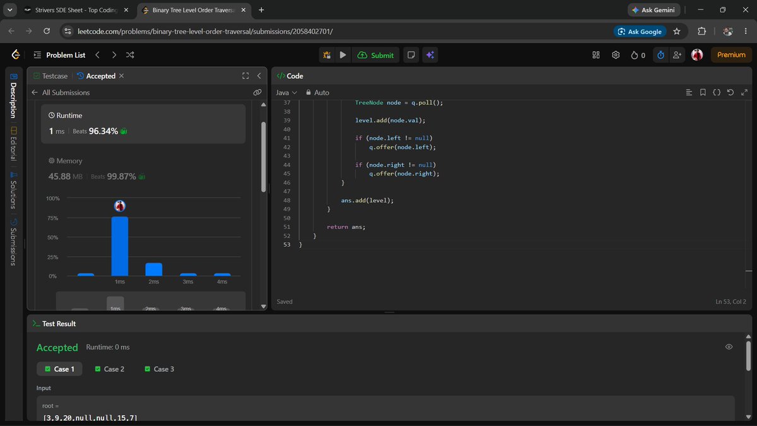
Task: Select the 1ms bar in runtime chart
Action: 120,246
